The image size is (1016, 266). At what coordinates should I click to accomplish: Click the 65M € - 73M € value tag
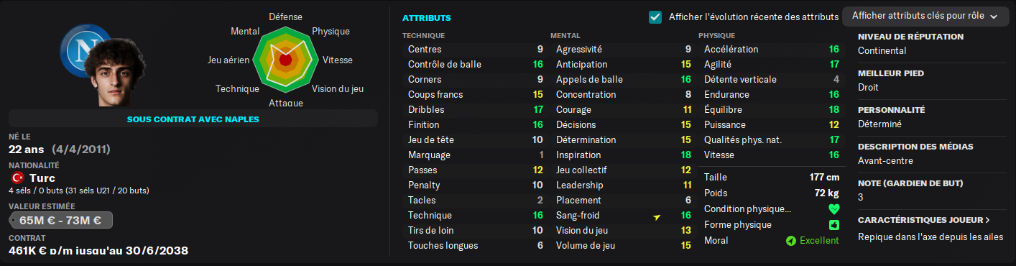[x=60, y=220]
